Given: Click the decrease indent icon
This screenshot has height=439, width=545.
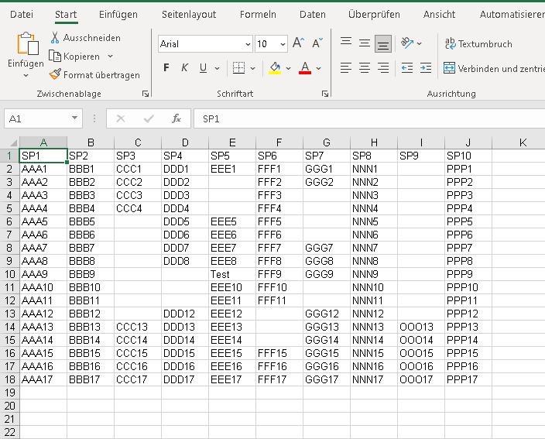Looking at the screenshot, I should [405, 68].
